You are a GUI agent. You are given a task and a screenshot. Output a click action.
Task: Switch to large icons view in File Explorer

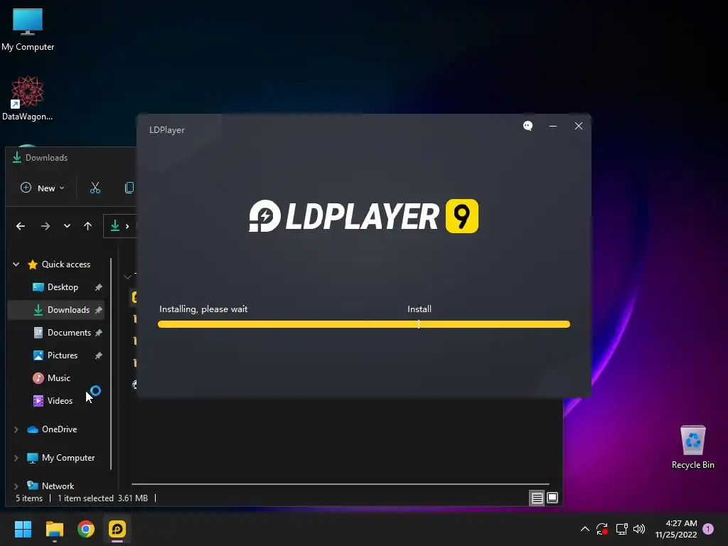coord(552,498)
